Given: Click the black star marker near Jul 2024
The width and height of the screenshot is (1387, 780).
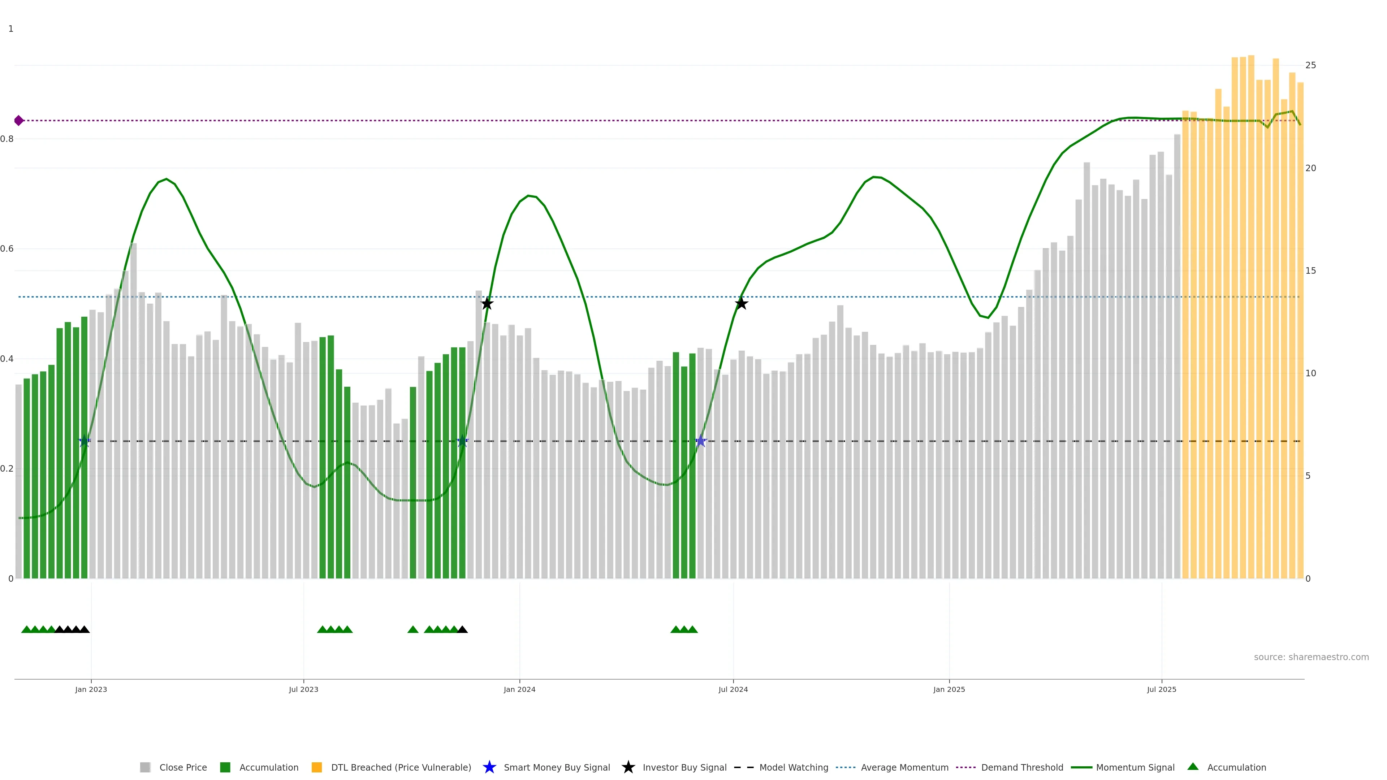Looking at the screenshot, I should pos(741,304).
